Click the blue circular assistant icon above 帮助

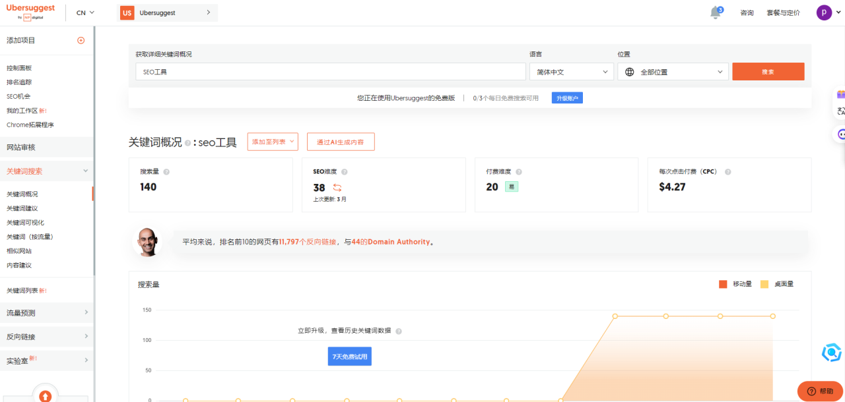(831, 353)
